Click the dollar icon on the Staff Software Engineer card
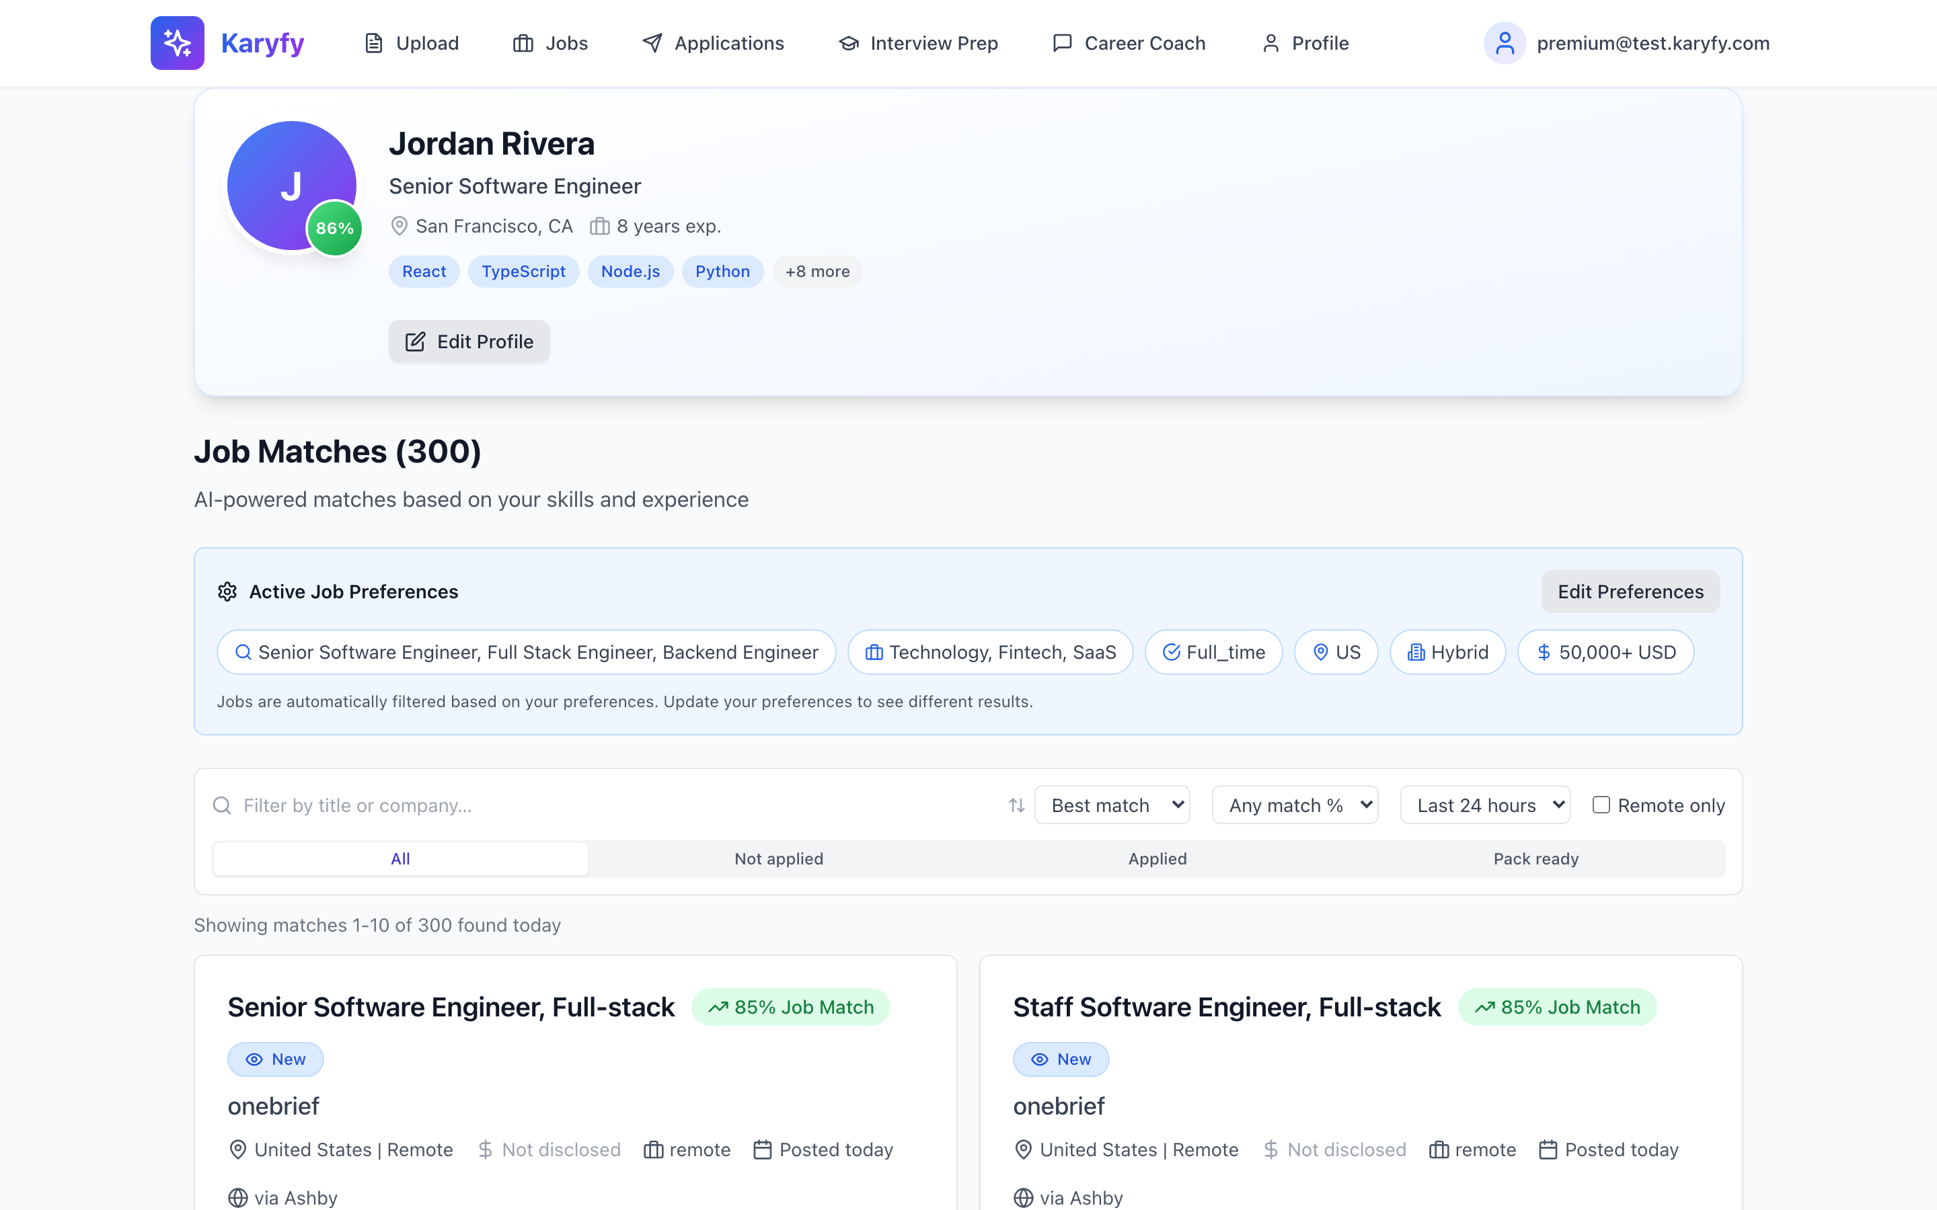Image resolution: width=1937 pixels, height=1210 pixels. pyautogui.click(x=1270, y=1150)
